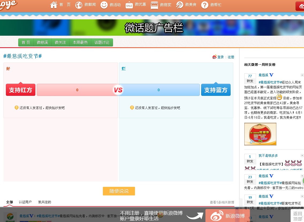Click the 5 转发 repost counter
304x222 pixels.
[x=250, y=159]
